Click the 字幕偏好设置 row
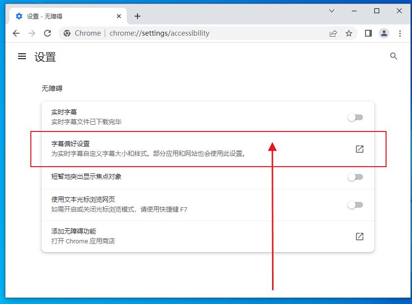412x304 pixels. tap(208, 149)
